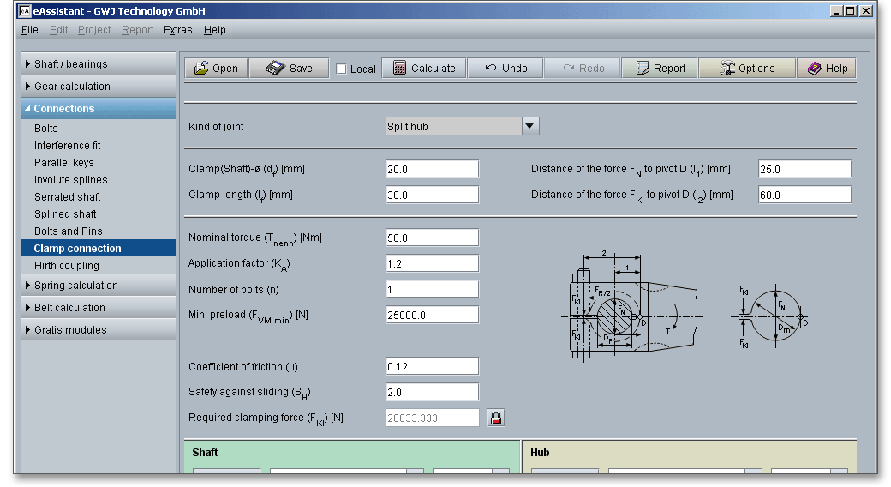The image size is (891, 487).
Task: Click the Nominal torque input field
Action: (432, 237)
